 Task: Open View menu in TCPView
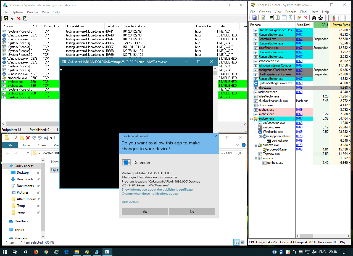point(45,12)
